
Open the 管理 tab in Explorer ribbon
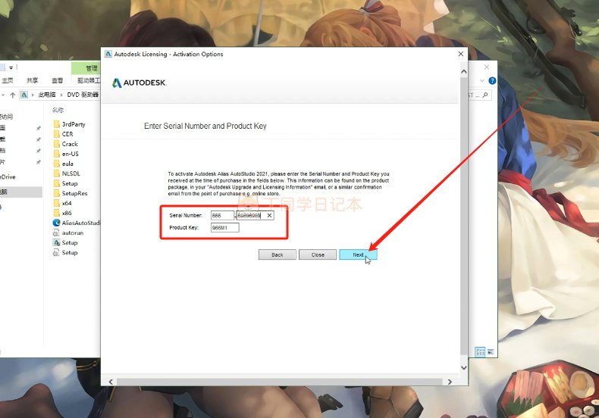click(x=91, y=68)
